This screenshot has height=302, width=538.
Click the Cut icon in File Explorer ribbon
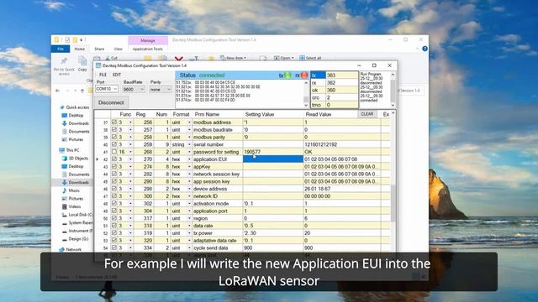[x=112, y=58]
